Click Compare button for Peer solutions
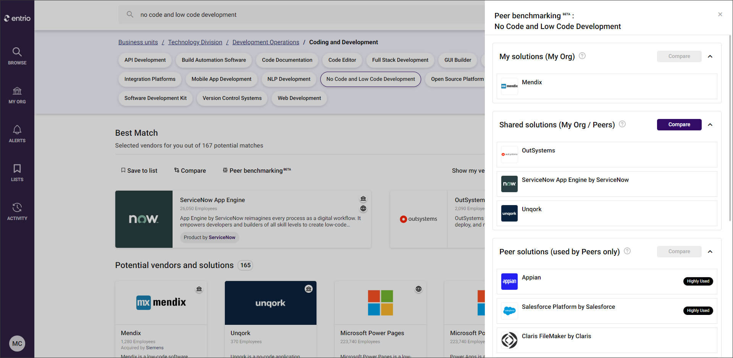Image resolution: width=733 pixels, height=358 pixels. (679, 252)
